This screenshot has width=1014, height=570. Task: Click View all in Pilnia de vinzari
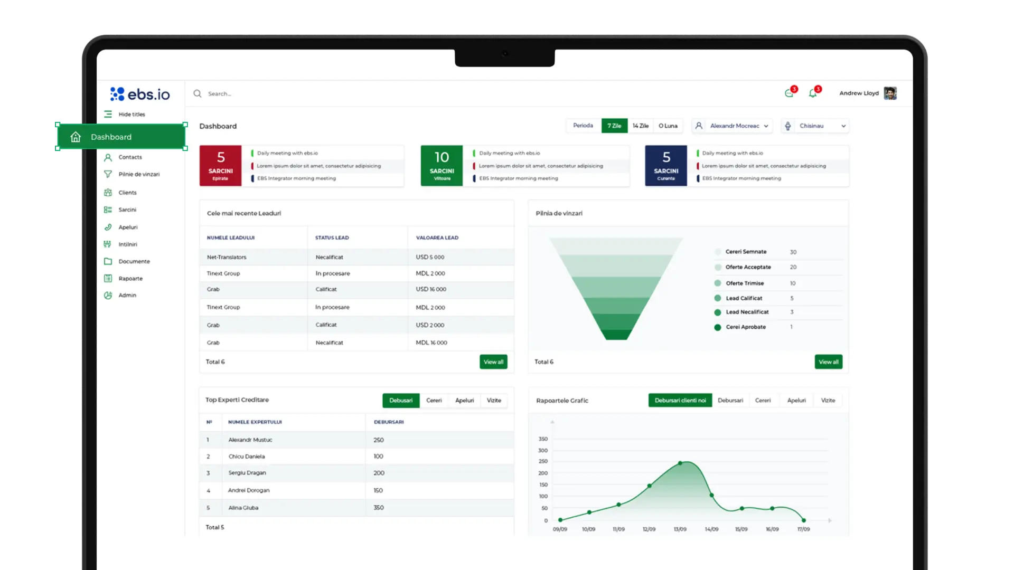point(828,362)
